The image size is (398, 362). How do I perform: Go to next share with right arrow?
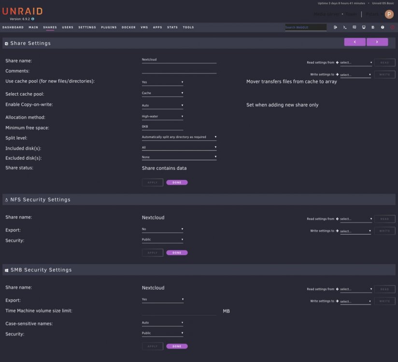coord(377,42)
